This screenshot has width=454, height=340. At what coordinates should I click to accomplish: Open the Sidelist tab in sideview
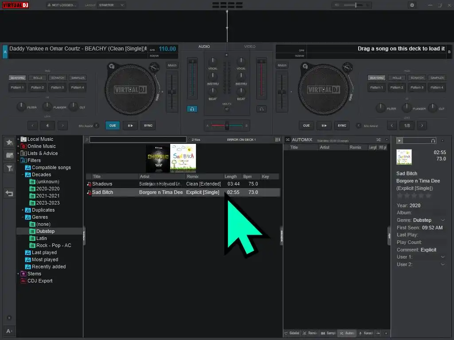tap(292, 333)
